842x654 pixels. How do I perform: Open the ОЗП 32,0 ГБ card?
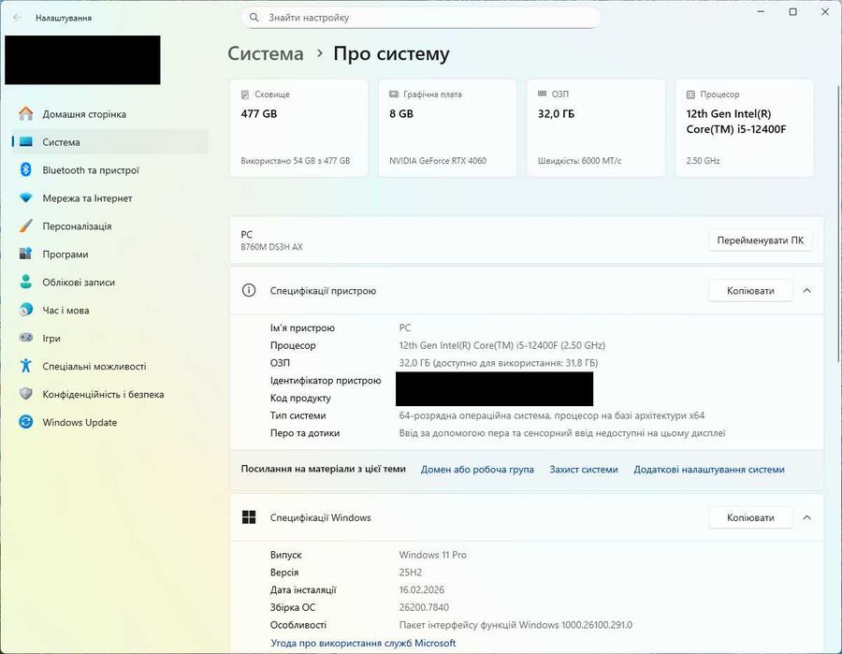(x=596, y=128)
